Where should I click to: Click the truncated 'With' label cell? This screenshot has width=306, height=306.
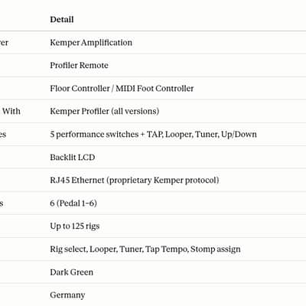11,111
